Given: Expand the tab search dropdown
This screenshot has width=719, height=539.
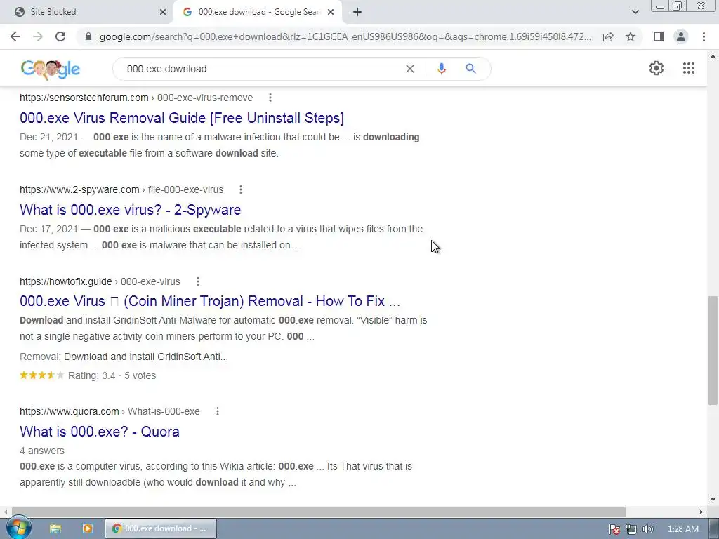Looking at the screenshot, I should [x=635, y=12].
